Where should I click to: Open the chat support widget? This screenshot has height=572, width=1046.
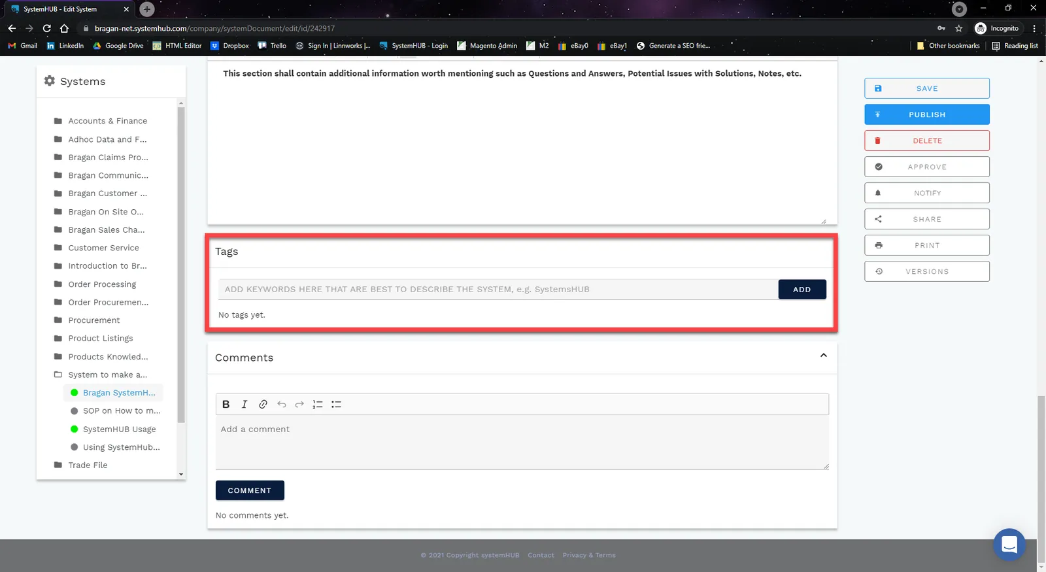(x=1009, y=544)
